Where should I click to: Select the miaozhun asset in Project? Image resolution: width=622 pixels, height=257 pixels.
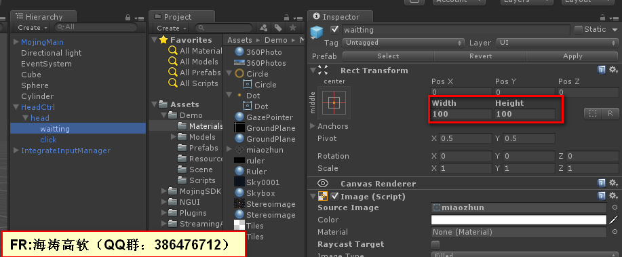click(x=259, y=149)
